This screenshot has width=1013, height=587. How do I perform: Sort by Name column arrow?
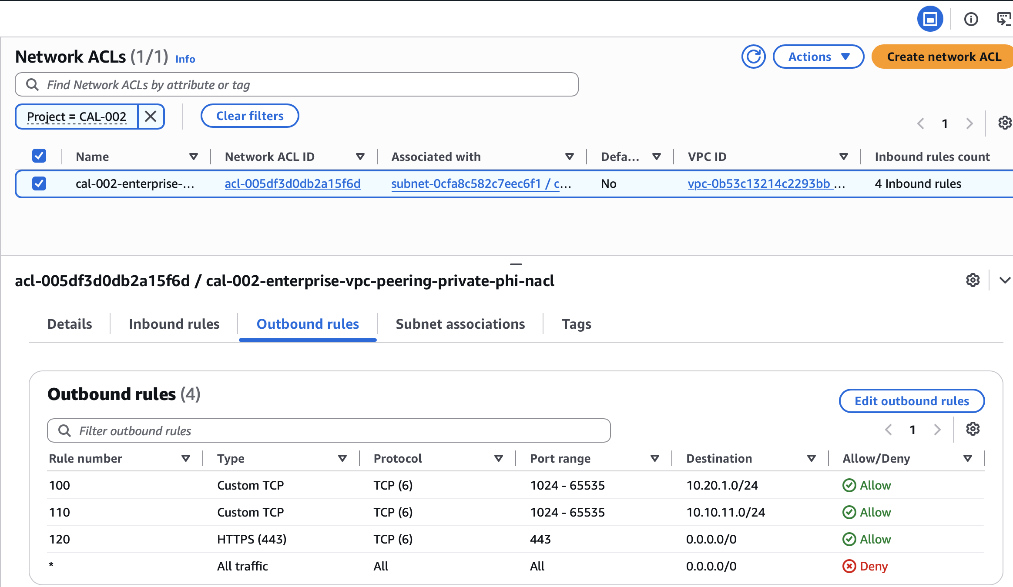(194, 157)
